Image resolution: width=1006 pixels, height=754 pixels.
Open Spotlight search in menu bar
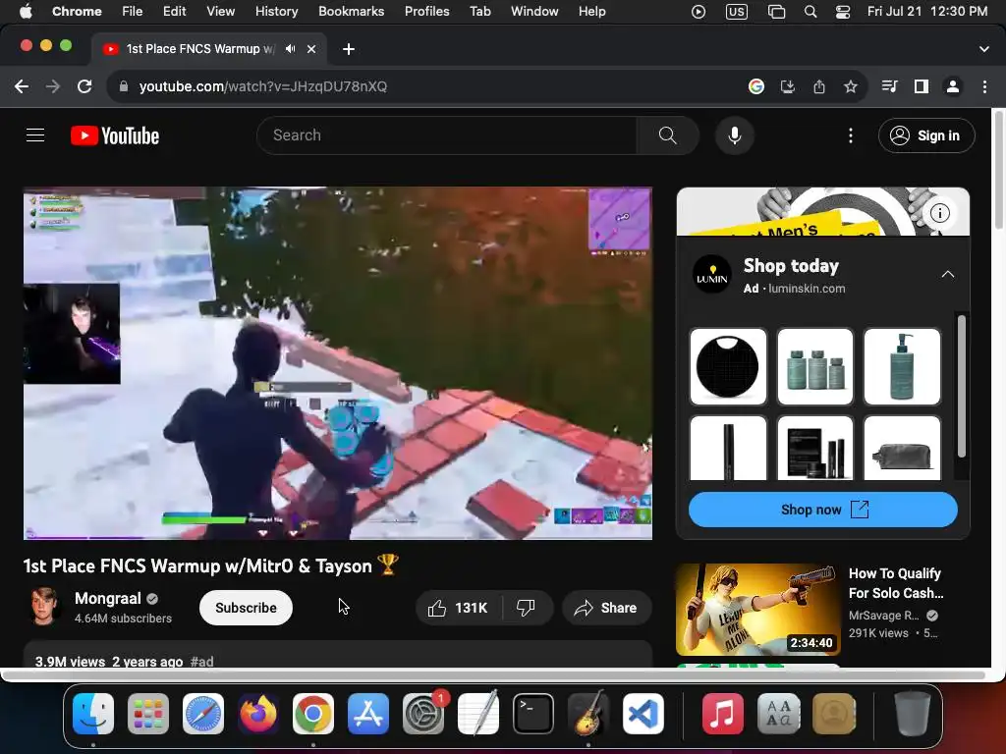[810, 12]
